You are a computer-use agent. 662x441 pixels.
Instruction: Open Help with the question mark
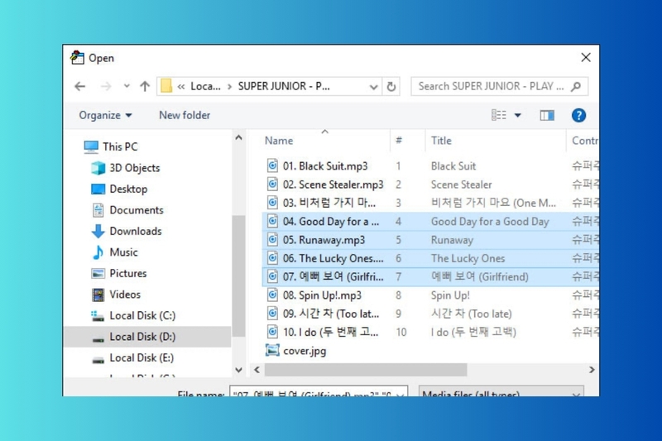[x=578, y=115]
